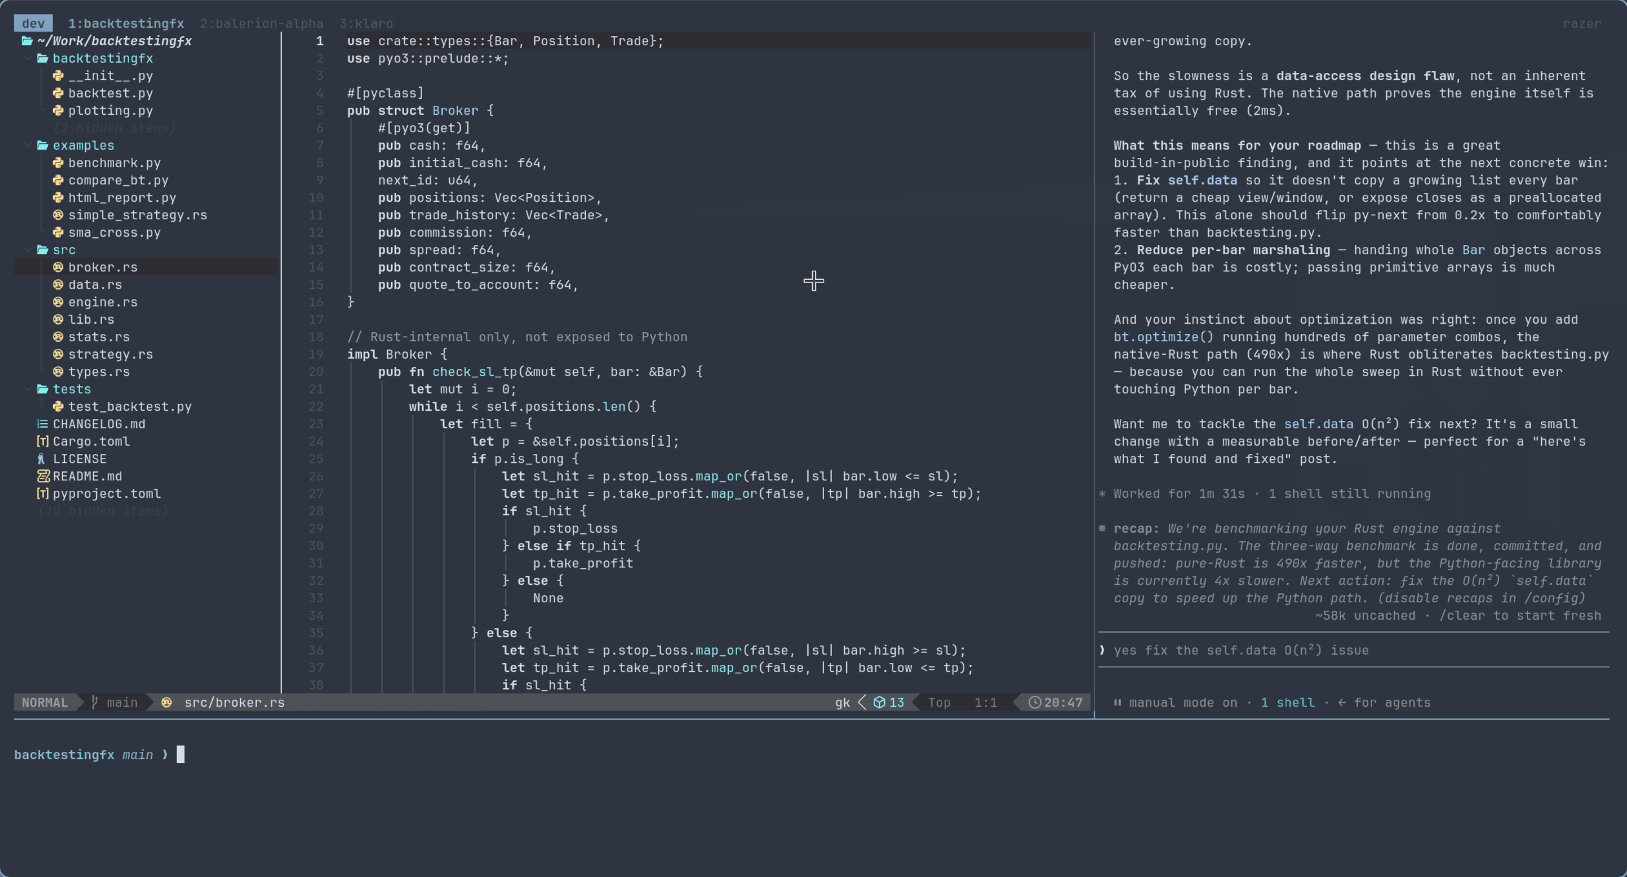This screenshot has width=1627, height=877.
Task: Click the Rust icon beside engine.rs
Action: tap(58, 302)
